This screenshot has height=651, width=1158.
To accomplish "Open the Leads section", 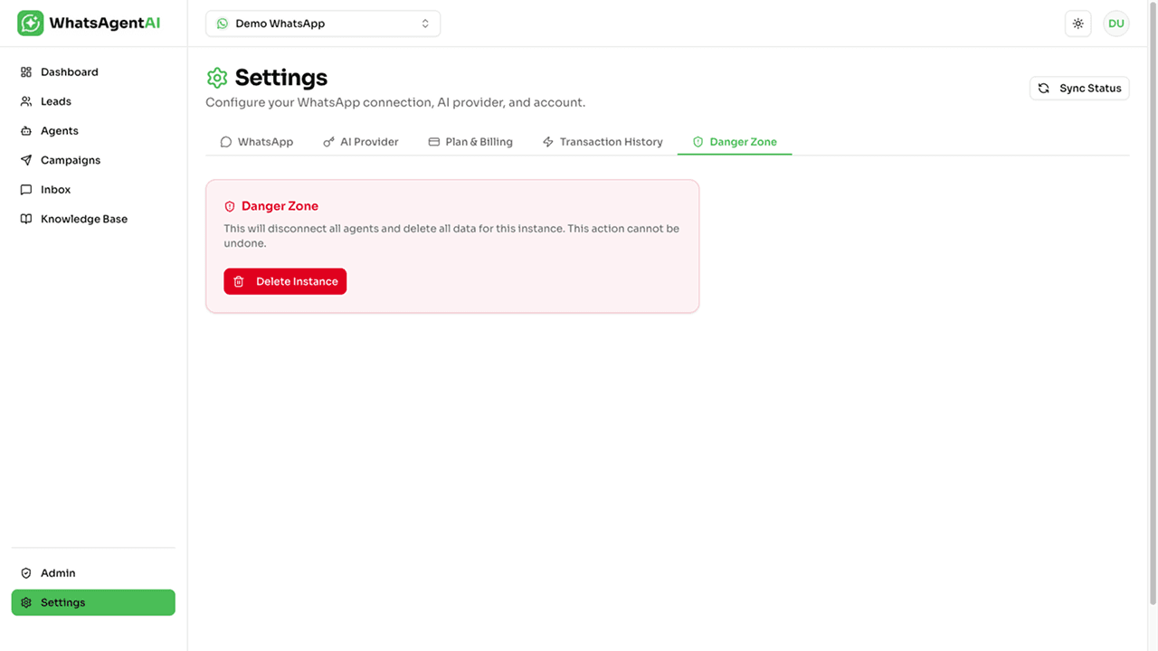I will point(93,101).
